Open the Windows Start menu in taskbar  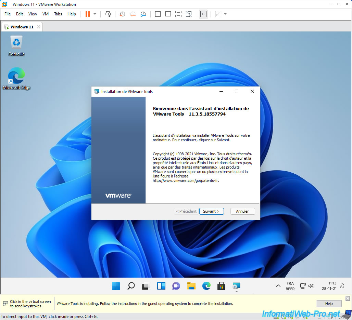point(116,286)
